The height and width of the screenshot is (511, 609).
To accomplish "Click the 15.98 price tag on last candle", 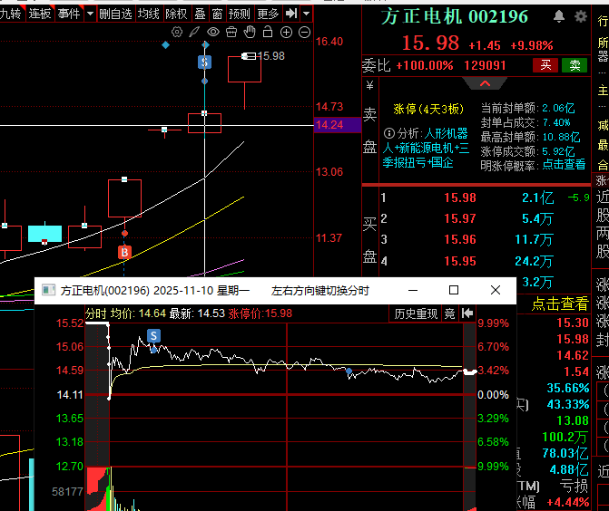I will (x=271, y=56).
